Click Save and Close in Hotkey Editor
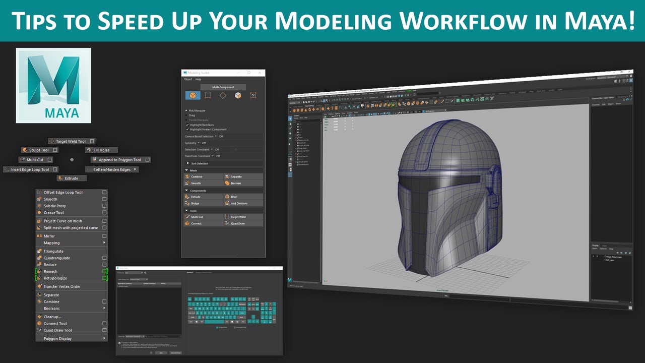Screen dimensions: 645x363 click(x=175, y=353)
